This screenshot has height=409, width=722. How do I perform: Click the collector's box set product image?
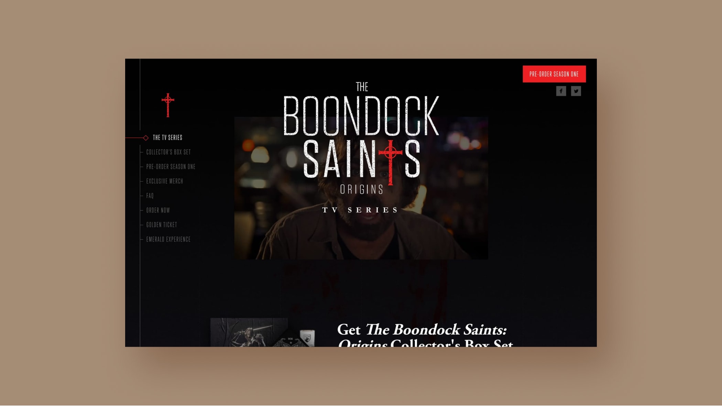(x=263, y=332)
